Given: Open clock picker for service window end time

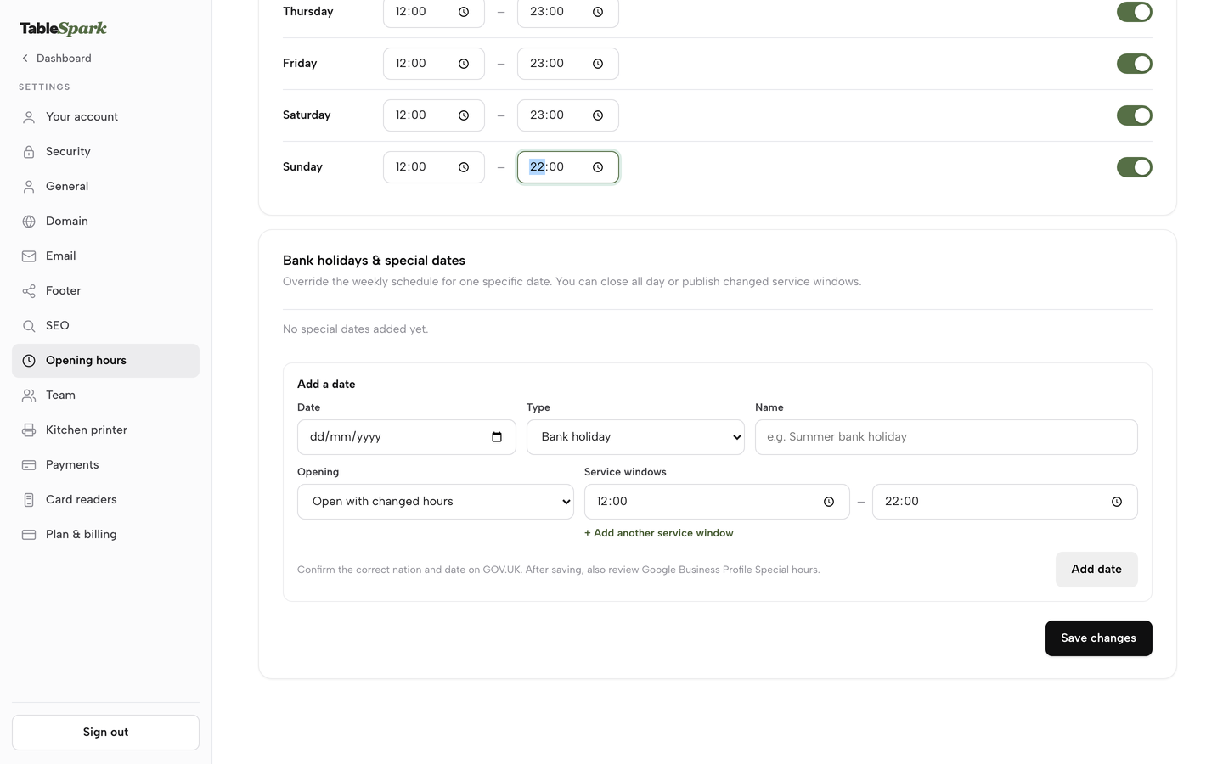Looking at the screenshot, I should (x=1117, y=502).
